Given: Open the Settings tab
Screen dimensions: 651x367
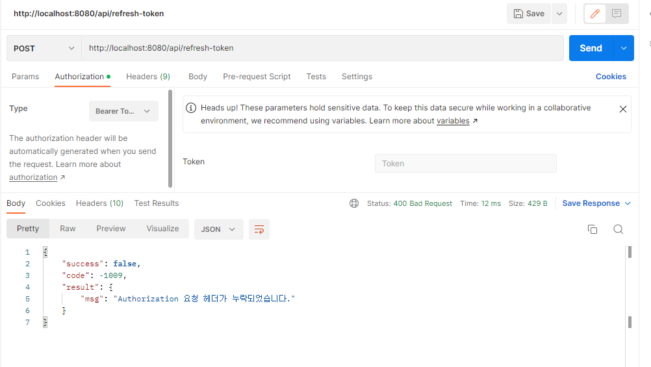Looking at the screenshot, I should pyautogui.click(x=357, y=77).
